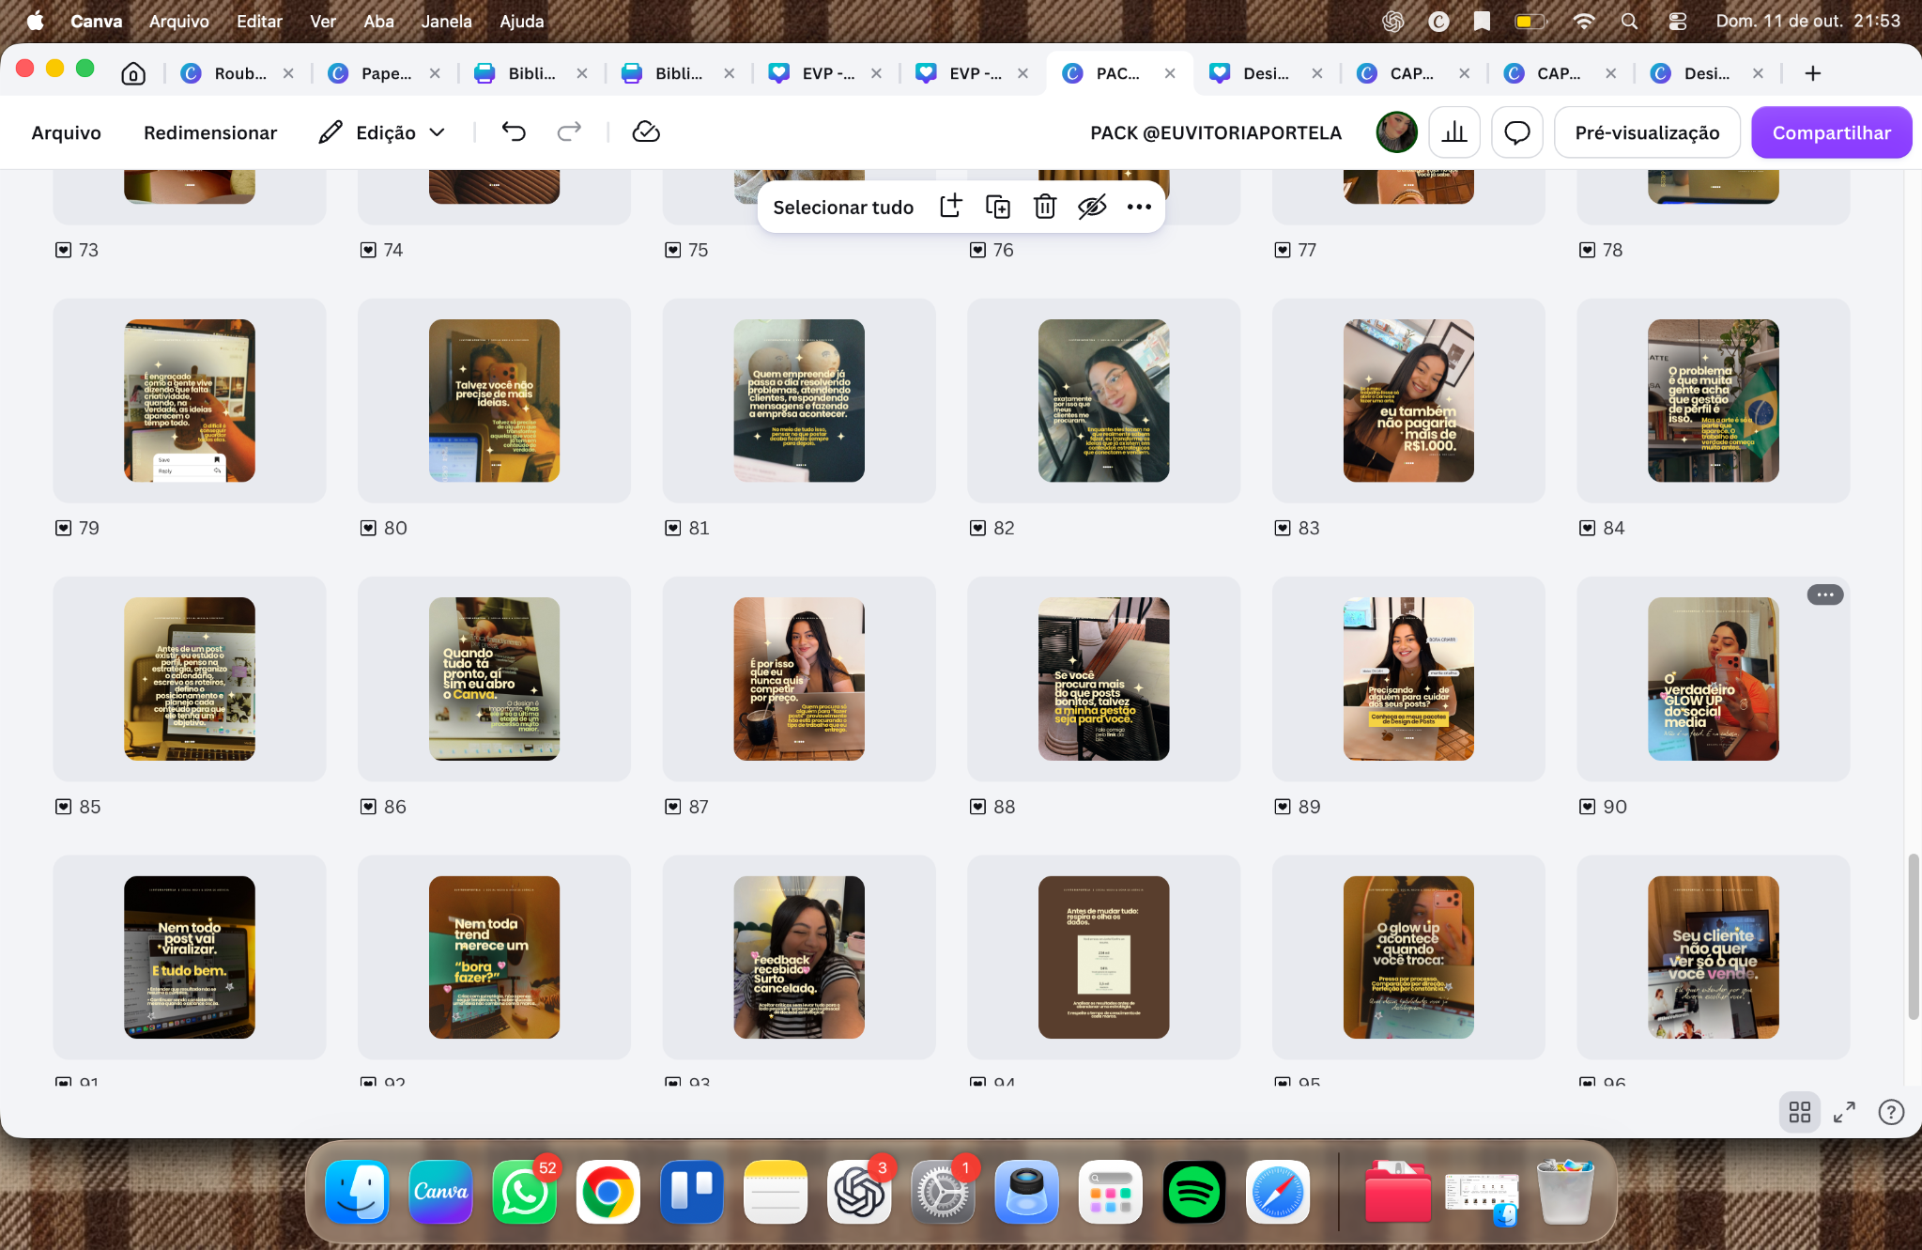
Task: Switch to the Roub... tab
Action: pyautogui.click(x=239, y=73)
